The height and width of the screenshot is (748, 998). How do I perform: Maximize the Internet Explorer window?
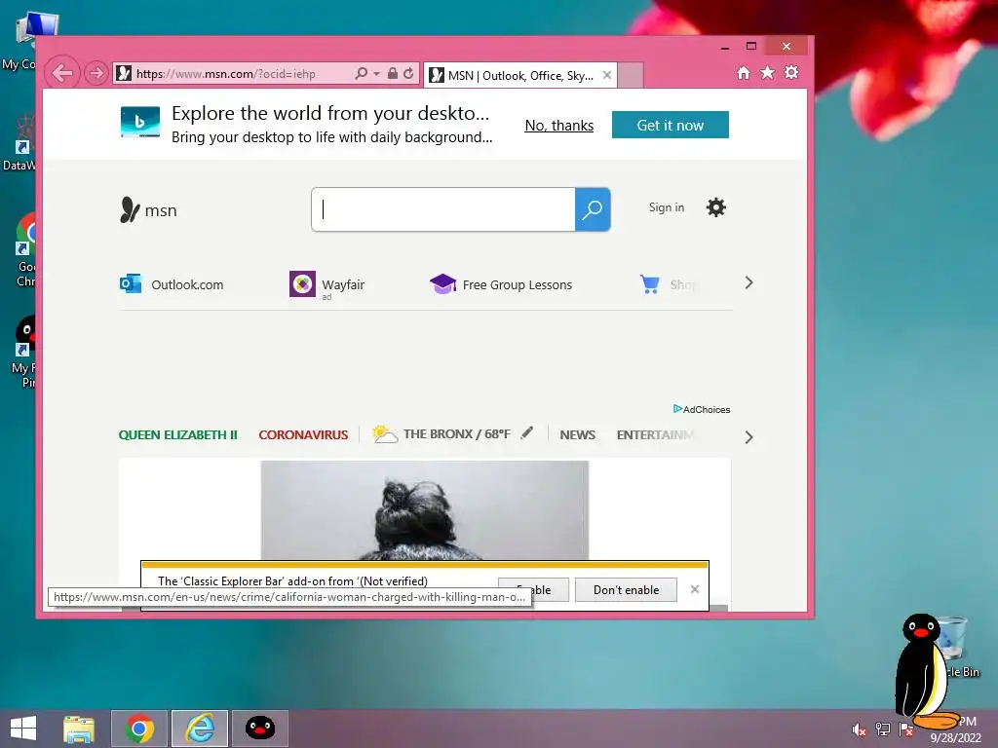(x=751, y=47)
